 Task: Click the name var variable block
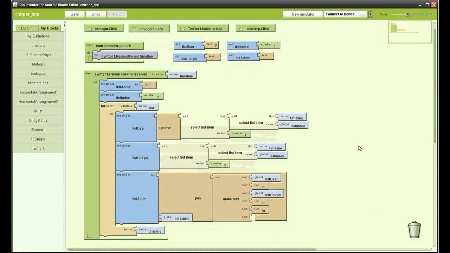(147, 107)
